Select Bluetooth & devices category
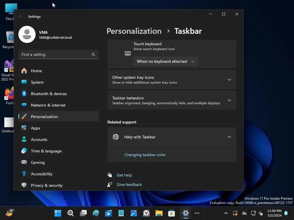 point(58,94)
